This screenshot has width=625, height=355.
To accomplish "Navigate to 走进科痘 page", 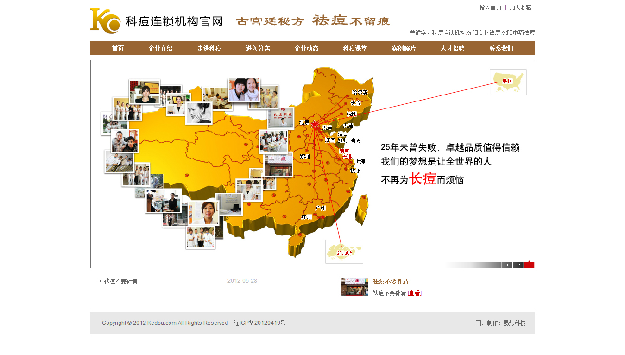I will click(209, 48).
